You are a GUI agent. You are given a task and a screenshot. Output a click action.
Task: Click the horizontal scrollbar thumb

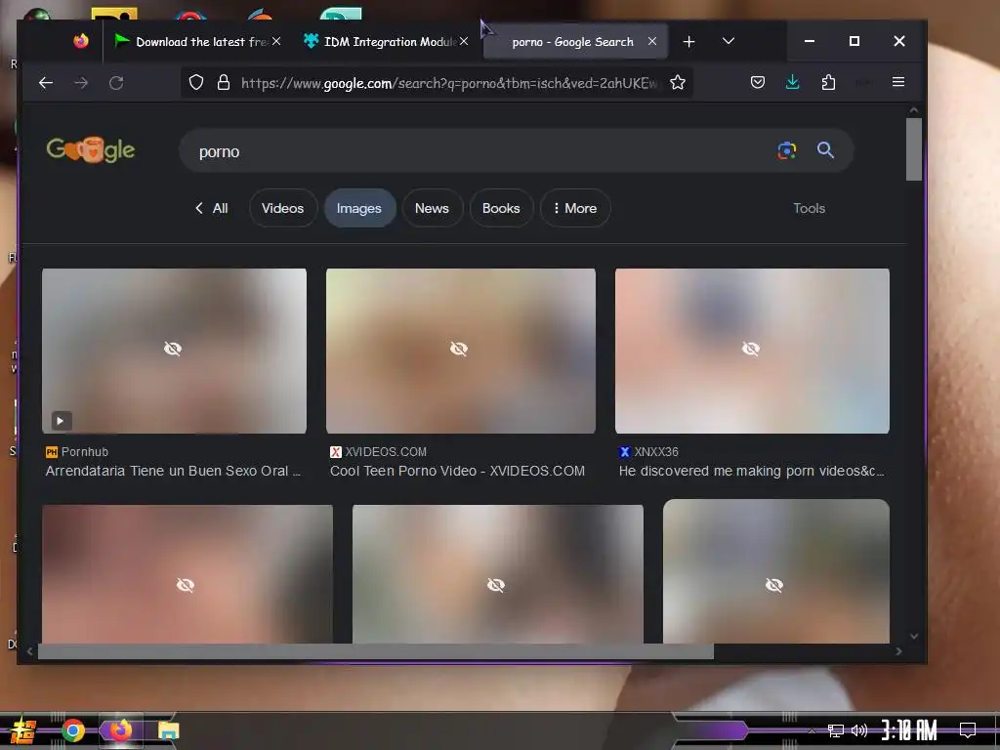(376, 651)
